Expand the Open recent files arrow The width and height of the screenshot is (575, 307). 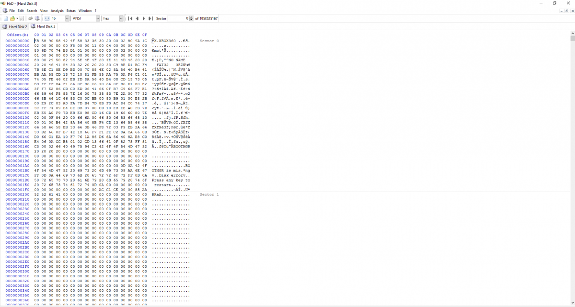pos(17,18)
